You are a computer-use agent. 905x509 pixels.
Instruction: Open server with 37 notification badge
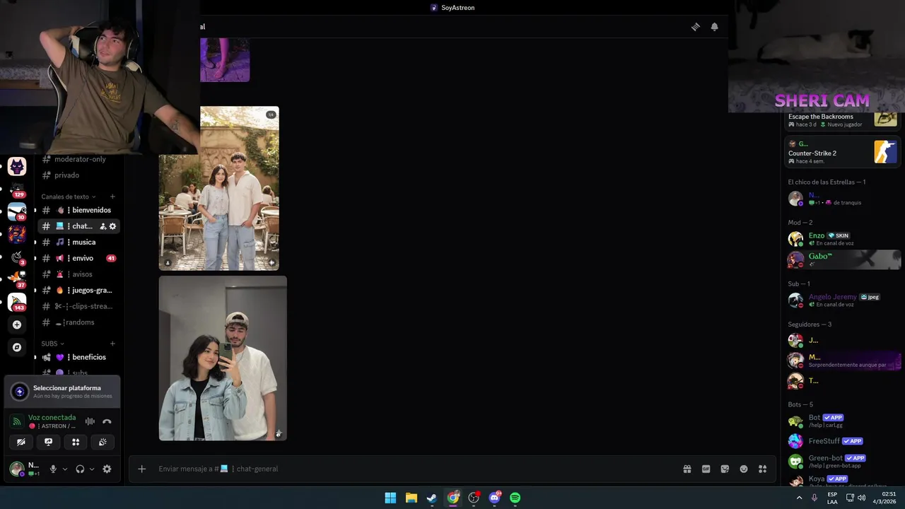(x=17, y=279)
